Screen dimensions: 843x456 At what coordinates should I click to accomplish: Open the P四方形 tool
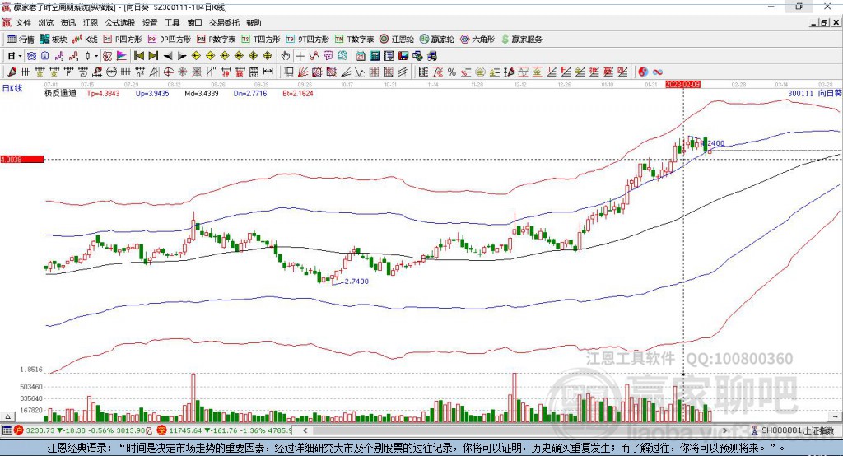[122, 39]
